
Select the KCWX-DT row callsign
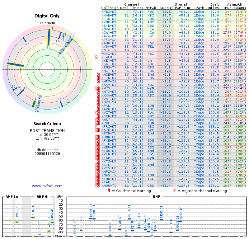(x=109, y=33)
